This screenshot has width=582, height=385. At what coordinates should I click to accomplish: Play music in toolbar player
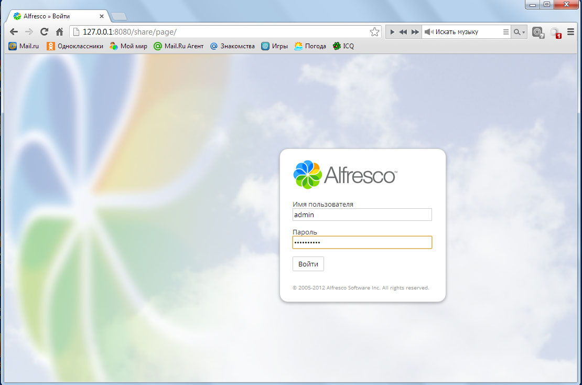(392, 32)
